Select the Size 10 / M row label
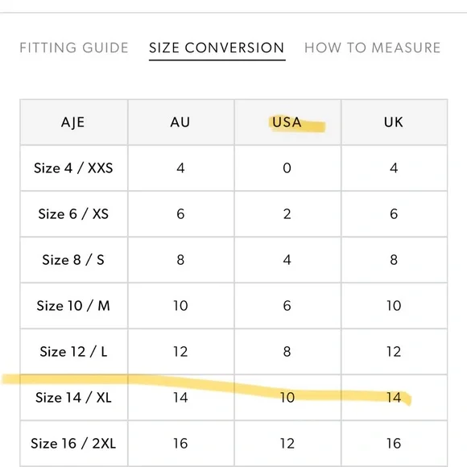 (x=73, y=306)
